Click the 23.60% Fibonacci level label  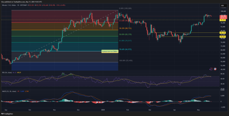click(125, 21)
